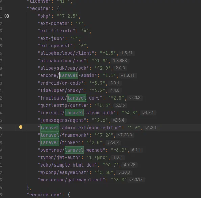Image resolution: width=201 pixels, height=198 pixels.
Task: Click the "^6.3" value of guzzlehttp/guzzle
Action: [x=103, y=105]
